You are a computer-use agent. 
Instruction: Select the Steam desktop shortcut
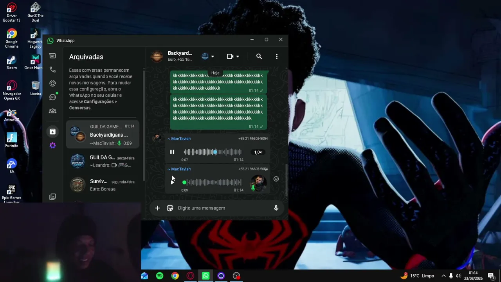point(12,63)
